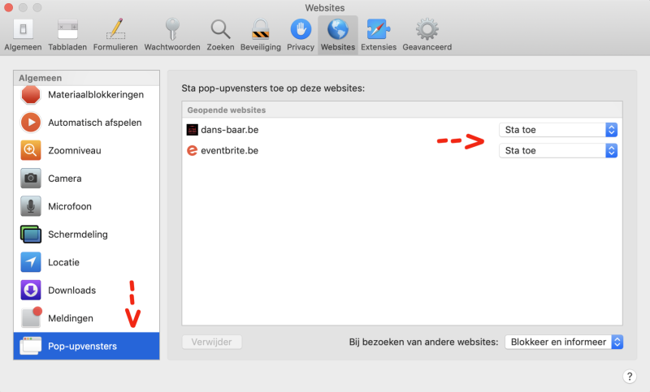The width and height of the screenshot is (650, 392).
Task: Choose Zoomniveau in the sidebar
Action: (x=75, y=151)
